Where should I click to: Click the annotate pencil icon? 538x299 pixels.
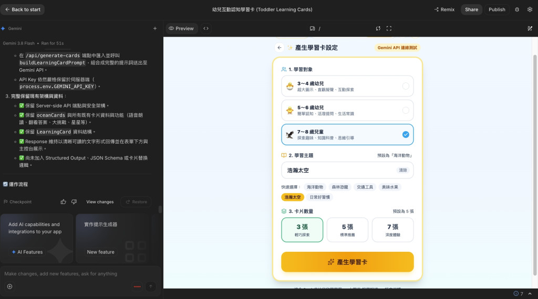530,28
